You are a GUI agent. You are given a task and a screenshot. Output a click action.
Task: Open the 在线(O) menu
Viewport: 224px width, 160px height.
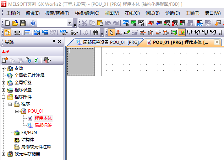(132, 13)
